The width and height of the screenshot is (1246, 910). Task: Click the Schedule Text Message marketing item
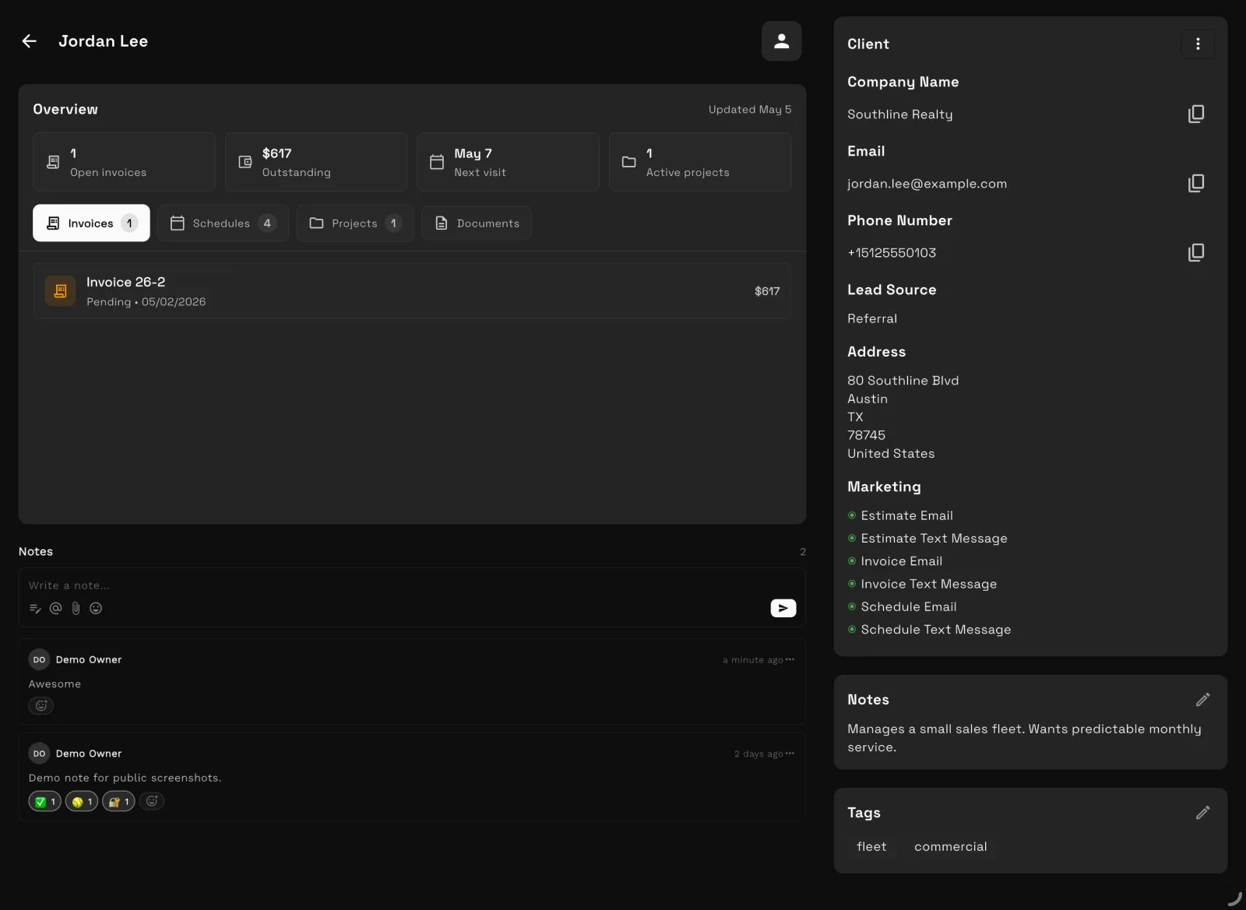click(x=930, y=630)
